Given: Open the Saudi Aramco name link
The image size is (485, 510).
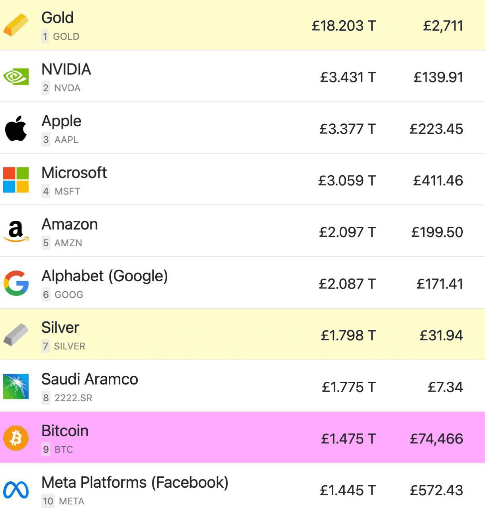Looking at the screenshot, I should (90, 379).
